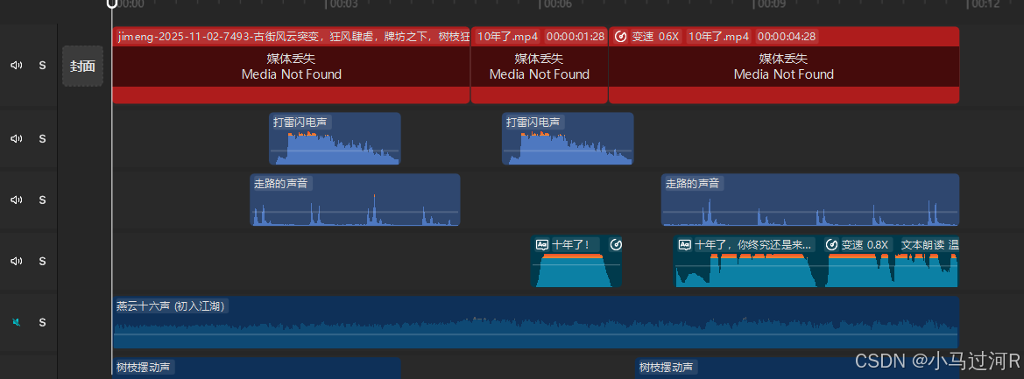The image size is (1024, 379).
Task: Toggle S on the 十年了 narration track
Action: coord(42,261)
